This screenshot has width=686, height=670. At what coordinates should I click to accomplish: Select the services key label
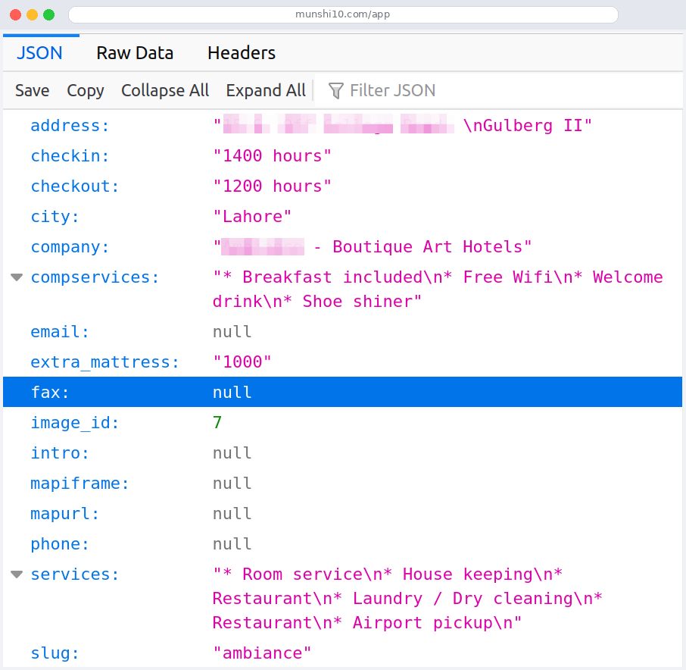[x=75, y=574]
